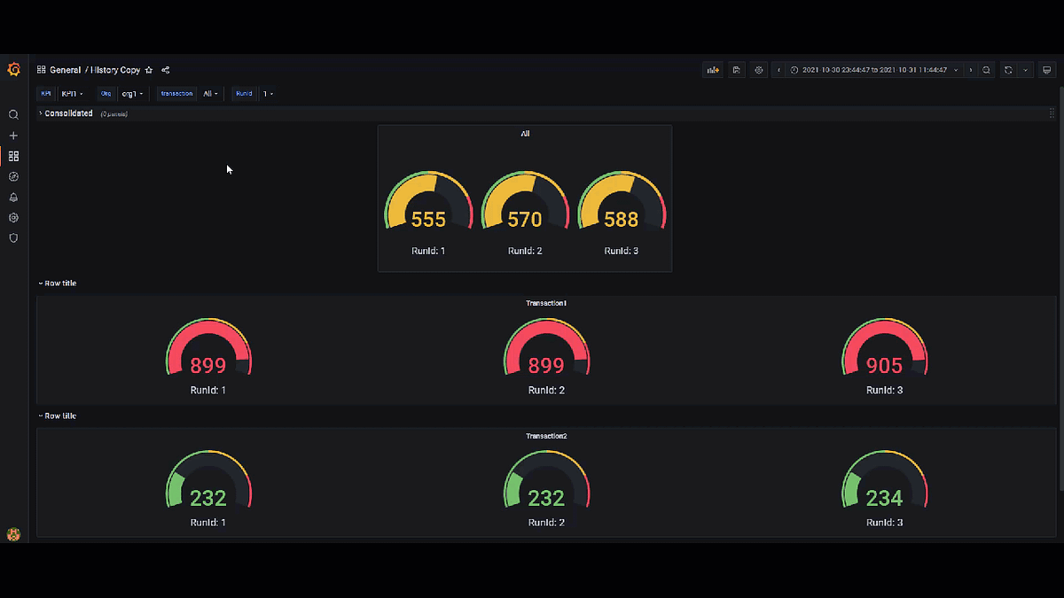
Task: Collapse the Transaction1 Row title
Action: [x=57, y=283]
